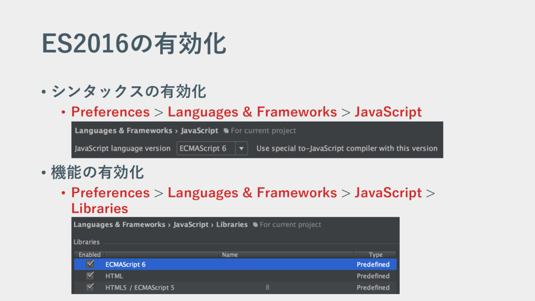This screenshot has height=301, width=535.
Task: Open the JavaScript language version dropdown arrow
Action: (241, 148)
